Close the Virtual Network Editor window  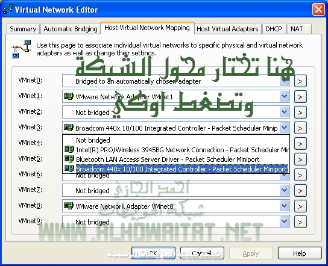pos(318,10)
